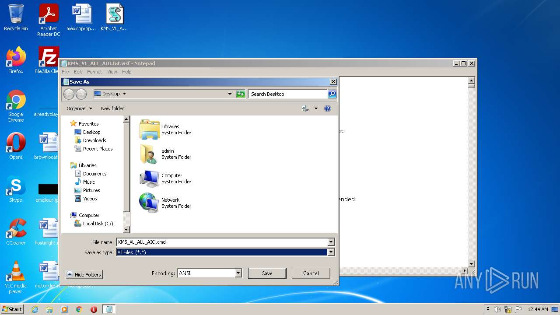Open the Recycle Bin desktop icon
Image resolution: width=560 pixels, height=315 pixels.
coord(16,18)
